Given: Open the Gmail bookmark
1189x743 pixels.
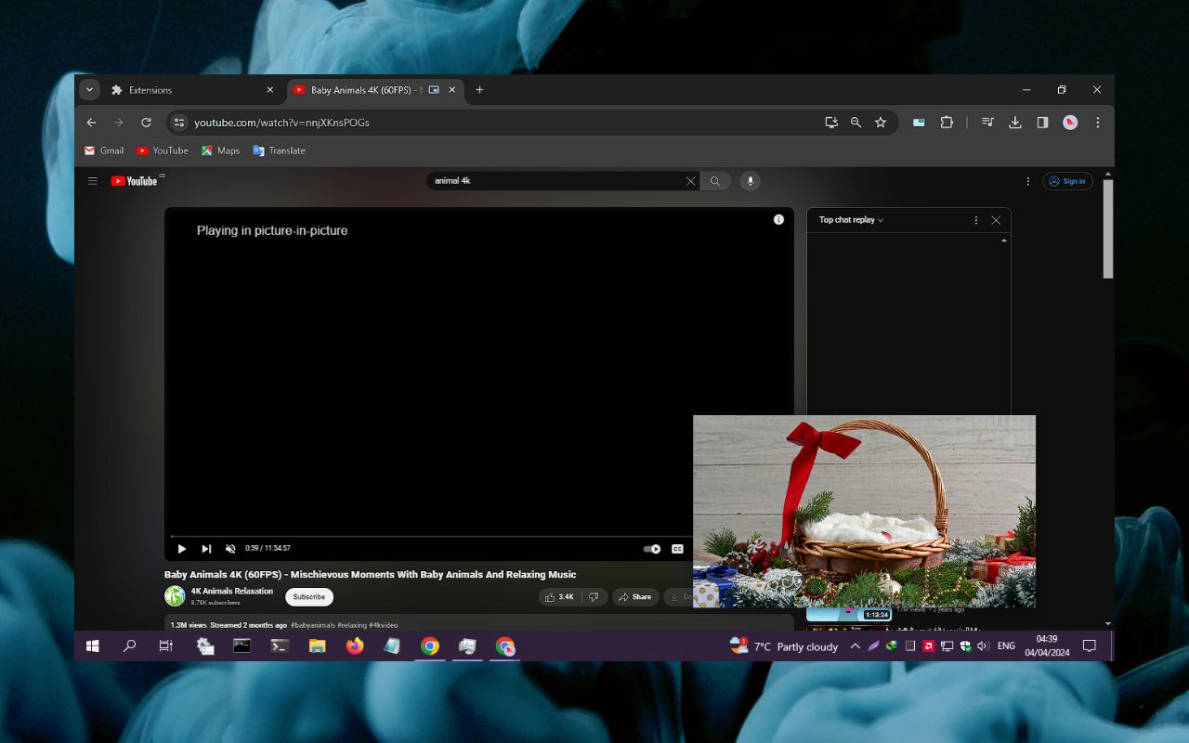Looking at the screenshot, I should point(104,150).
